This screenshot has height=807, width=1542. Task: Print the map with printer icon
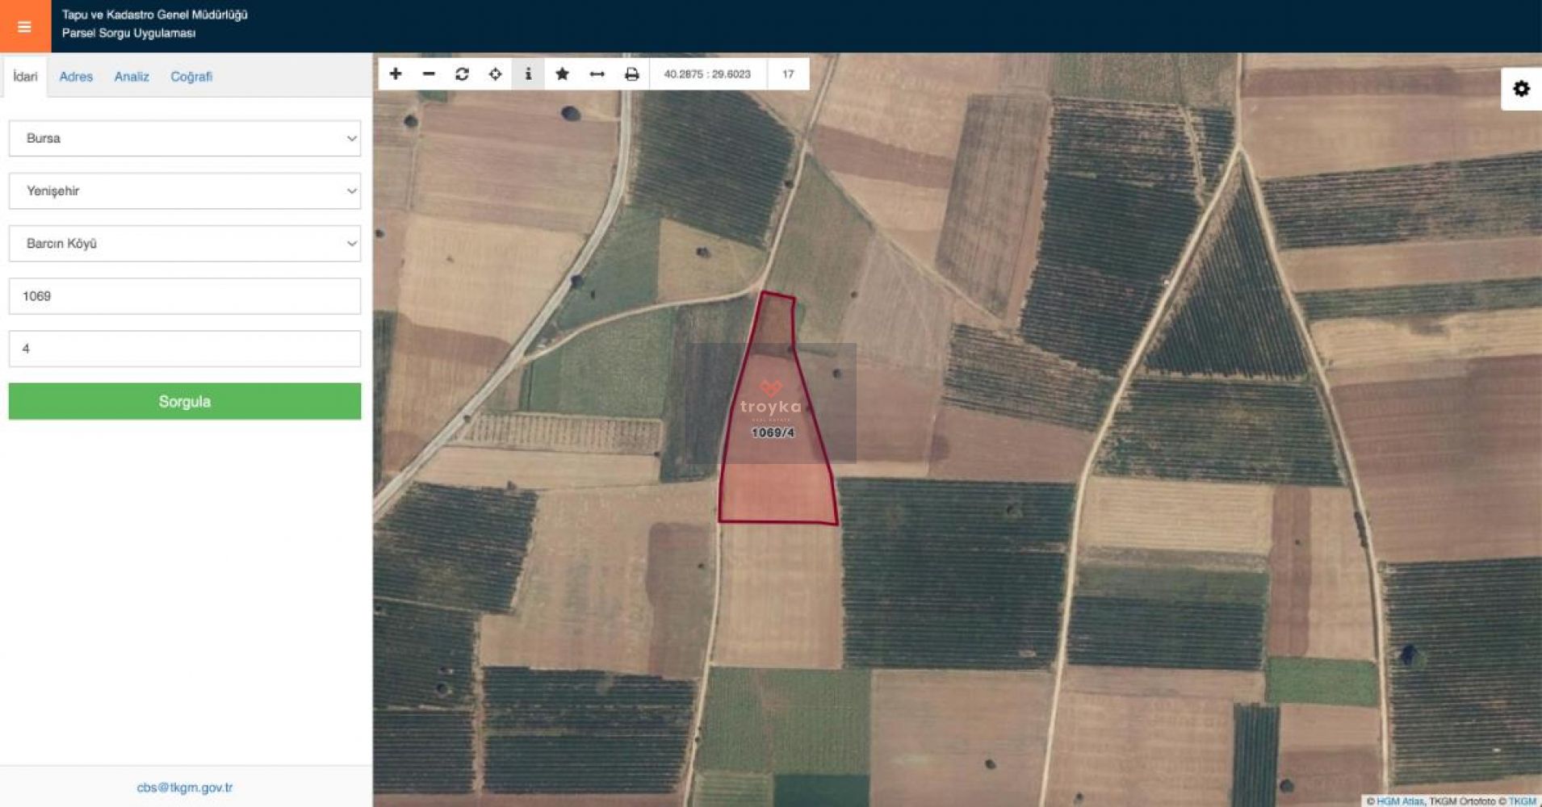tap(631, 74)
